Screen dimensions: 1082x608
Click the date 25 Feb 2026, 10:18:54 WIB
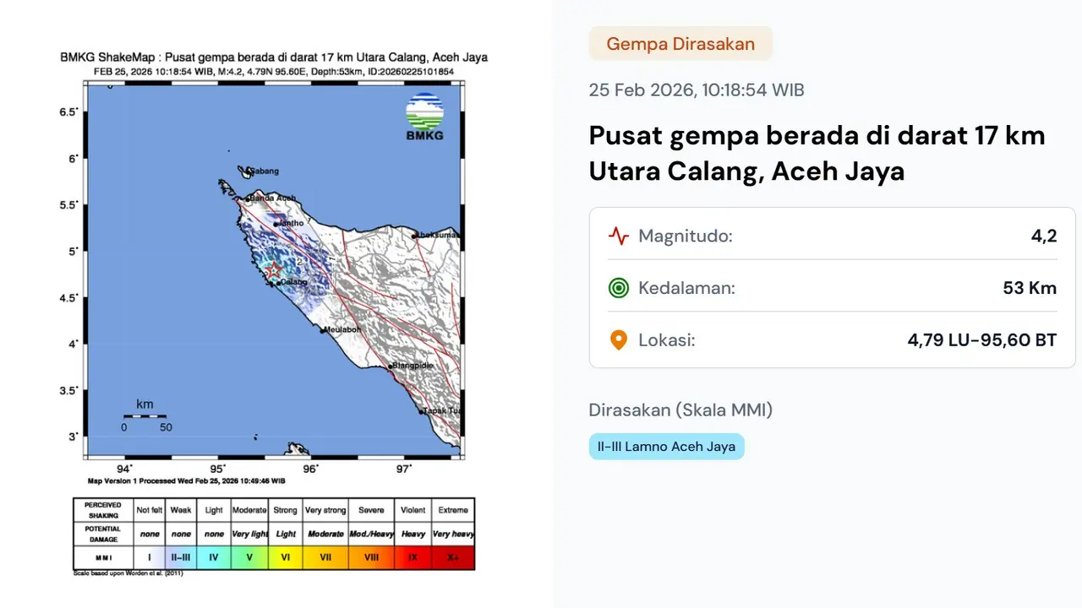(x=697, y=90)
